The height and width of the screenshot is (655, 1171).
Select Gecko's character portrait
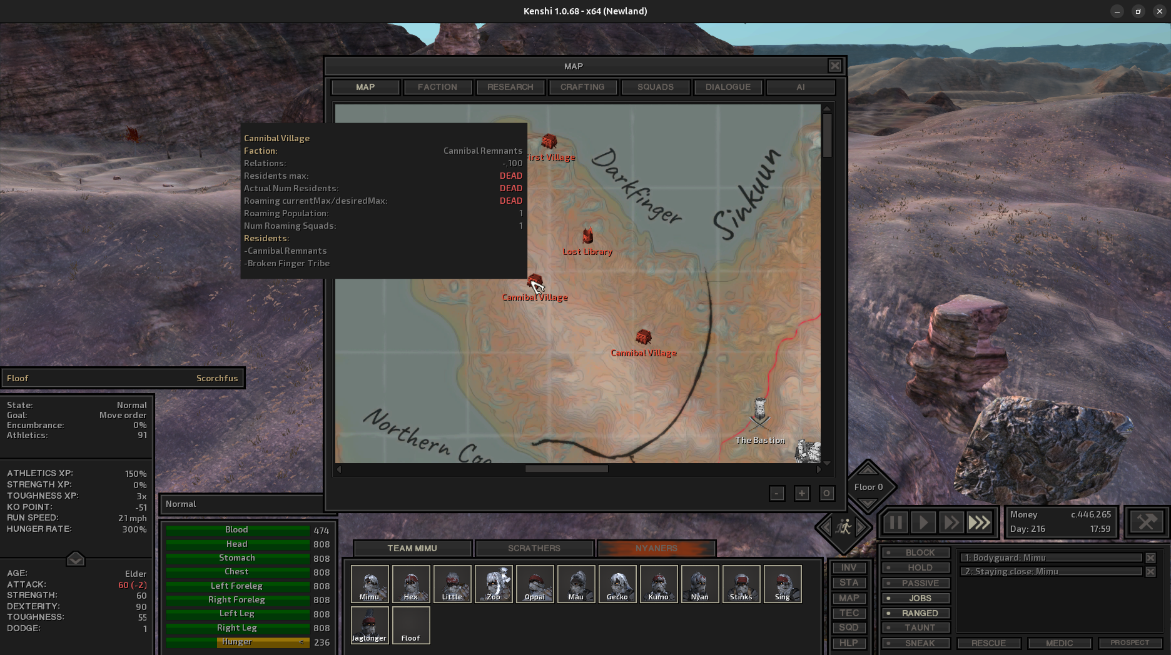(617, 584)
